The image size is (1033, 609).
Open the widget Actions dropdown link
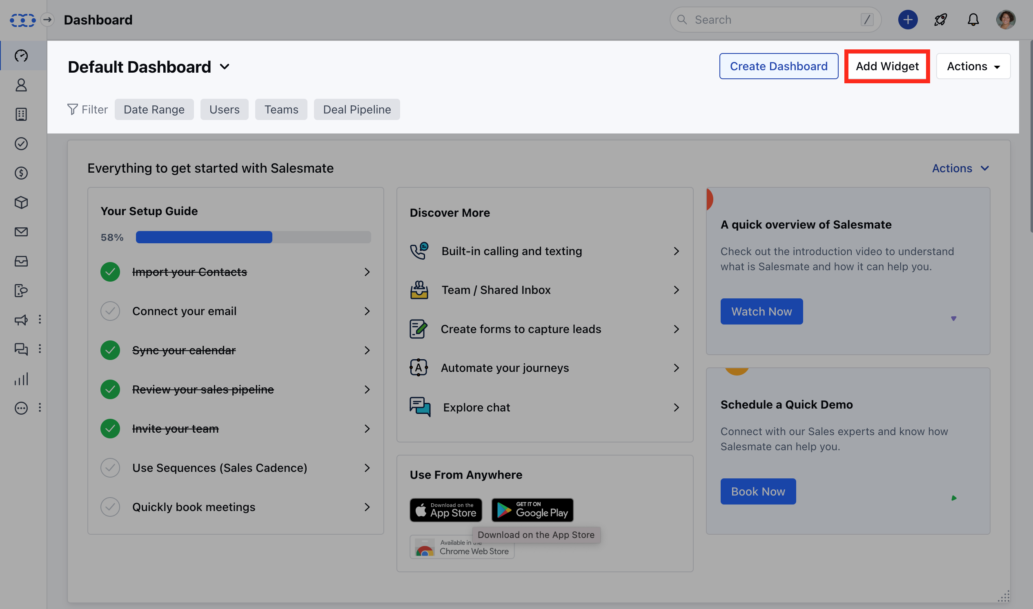[960, 168]
